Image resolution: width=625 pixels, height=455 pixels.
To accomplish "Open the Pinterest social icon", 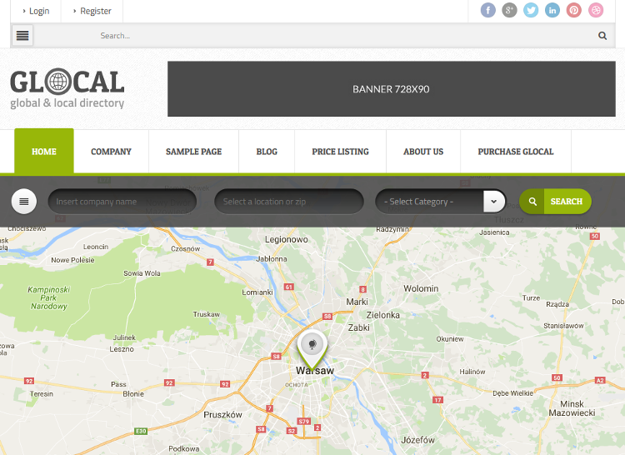I will point(574,10).
